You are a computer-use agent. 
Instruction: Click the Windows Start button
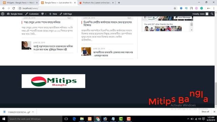(4, 119)
